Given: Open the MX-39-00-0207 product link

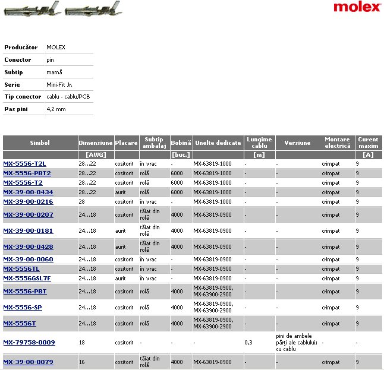Looking at the screenshot, I should click(28, 215).
